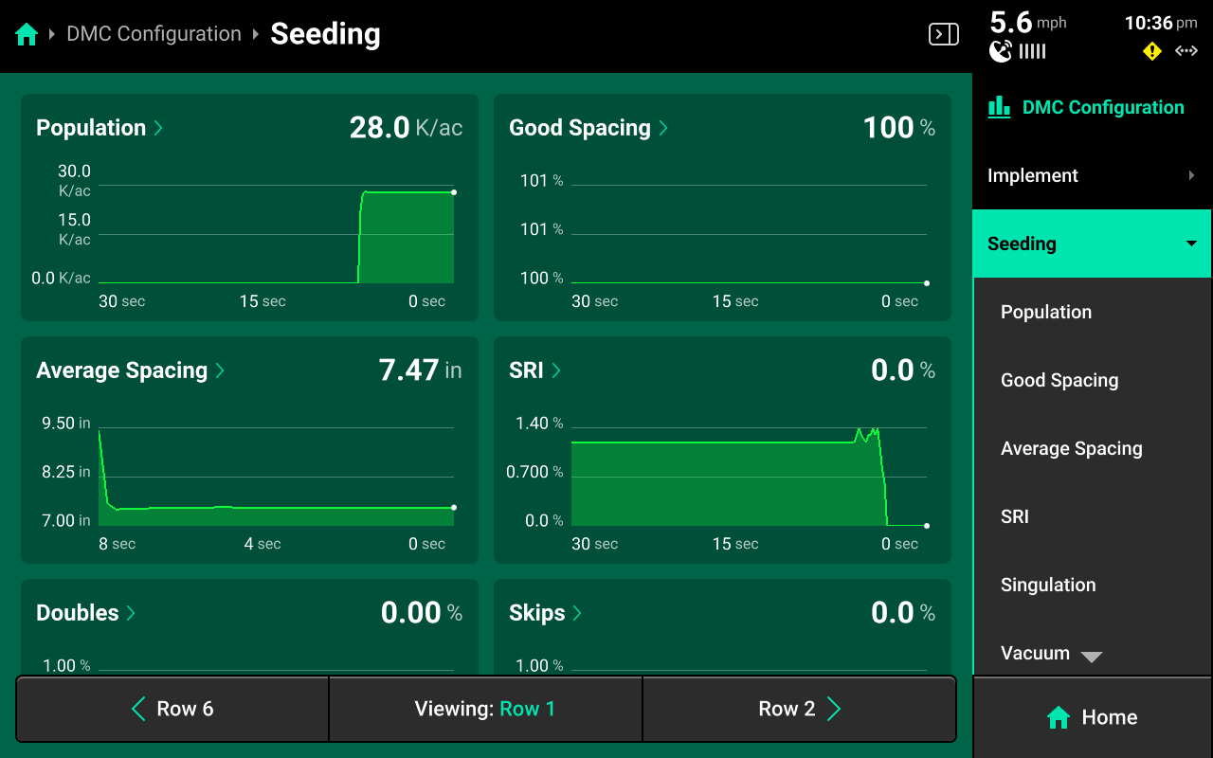Go to home via breadcrumb house icon
The height and width of the screenshot is (758, 1213).
point(27,35)
